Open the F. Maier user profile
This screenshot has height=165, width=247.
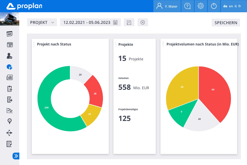click(x=167, y=6)
